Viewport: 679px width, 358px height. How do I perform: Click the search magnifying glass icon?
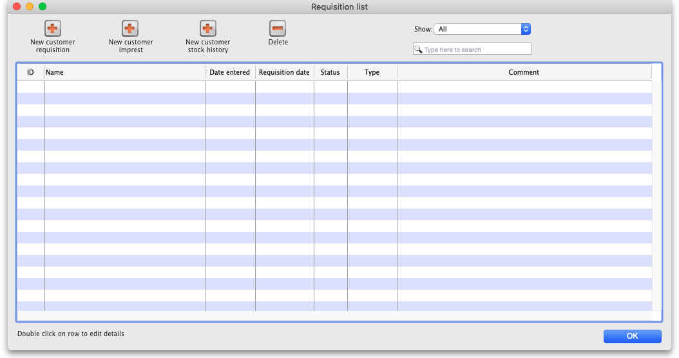[418, 50]
